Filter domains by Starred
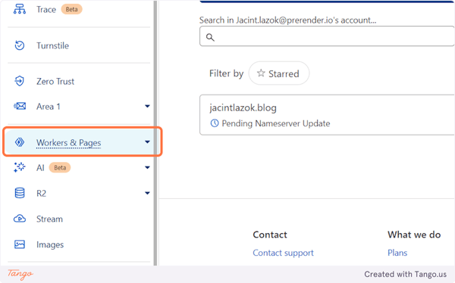This screenshot has height=283, width=455. click(279, 73)
